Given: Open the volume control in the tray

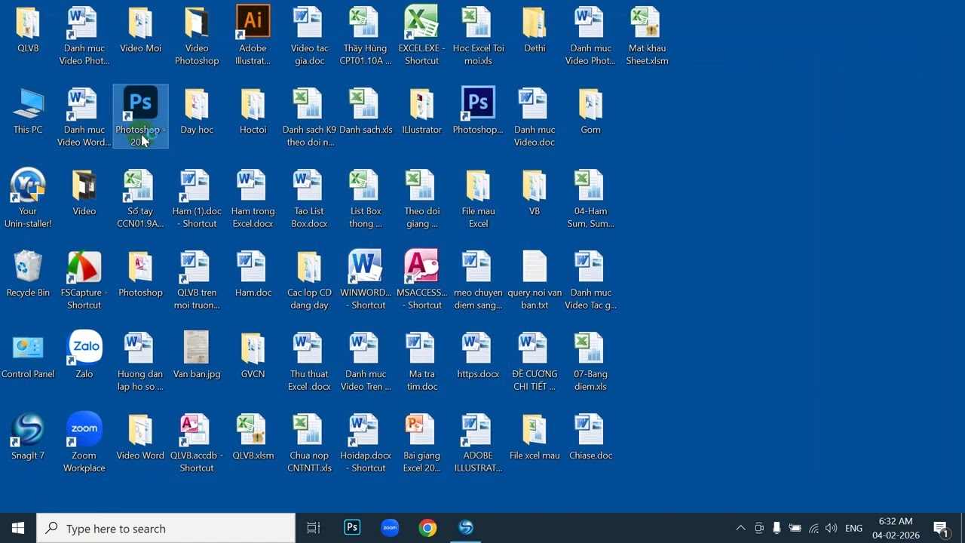Looking at the screenshot, I should (831, 528).
